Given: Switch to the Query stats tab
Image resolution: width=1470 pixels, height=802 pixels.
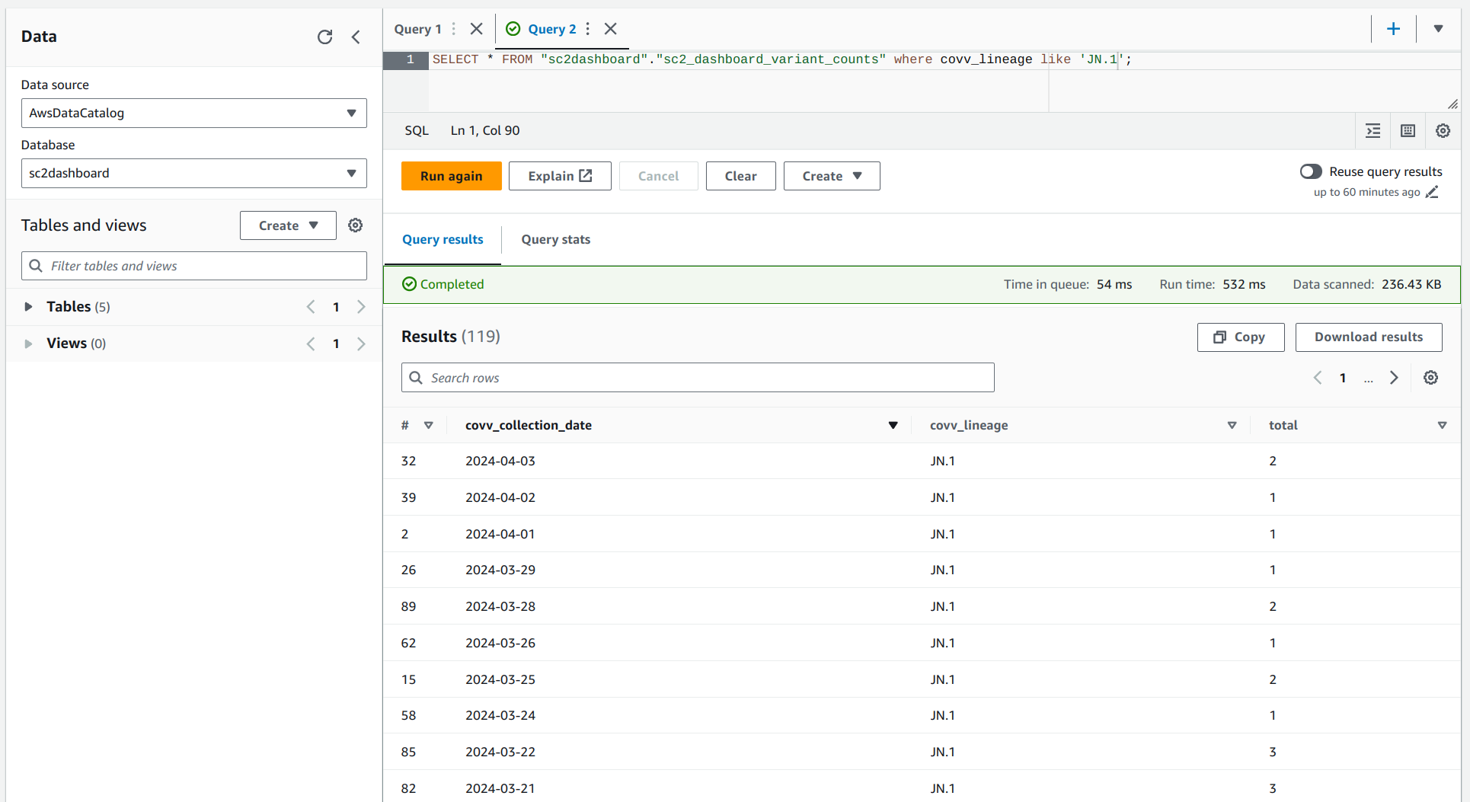Looking at the screenshot, I should (555, 239).
